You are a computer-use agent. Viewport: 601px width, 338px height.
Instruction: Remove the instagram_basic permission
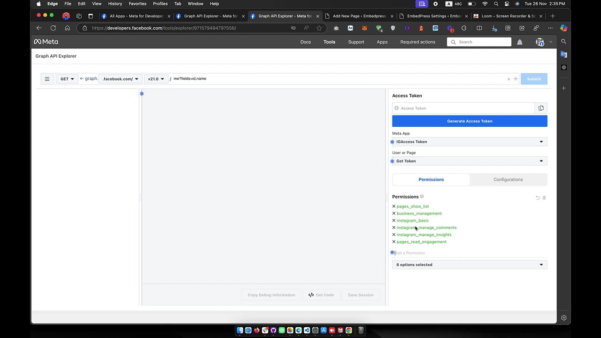pos(394,221)
